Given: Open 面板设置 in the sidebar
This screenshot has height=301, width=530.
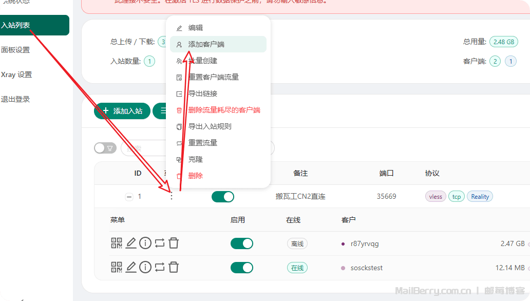Looking at the screenshot, I should point(15,50).
